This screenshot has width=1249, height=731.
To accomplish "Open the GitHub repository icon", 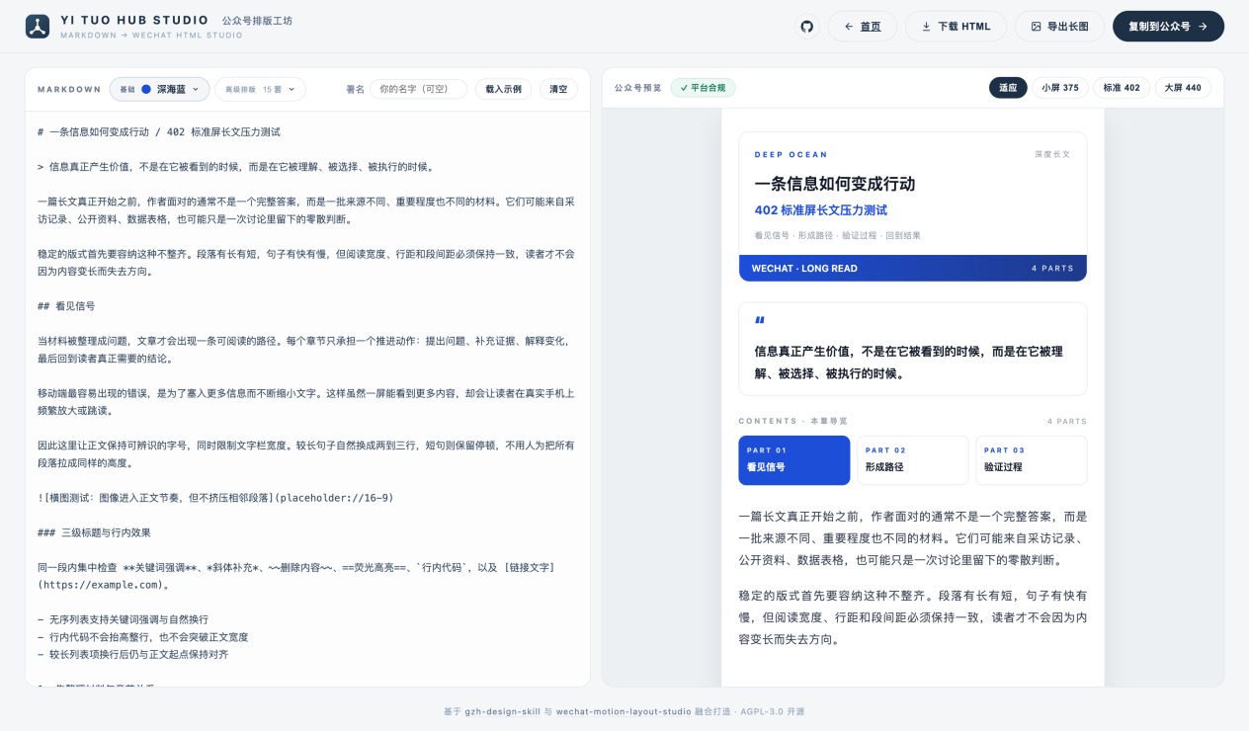I will coord(806,27).
